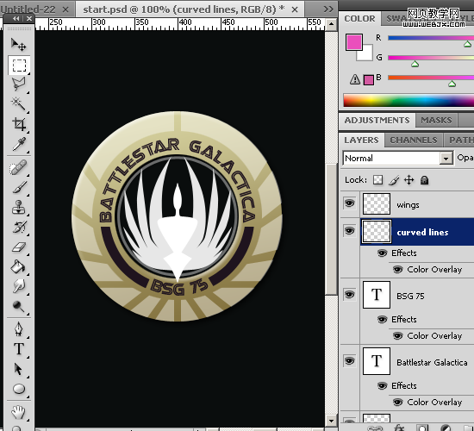This screenshot has height=431, width=474.
Task: Open the Masks panel tab
Action: (x=437, y=121)
